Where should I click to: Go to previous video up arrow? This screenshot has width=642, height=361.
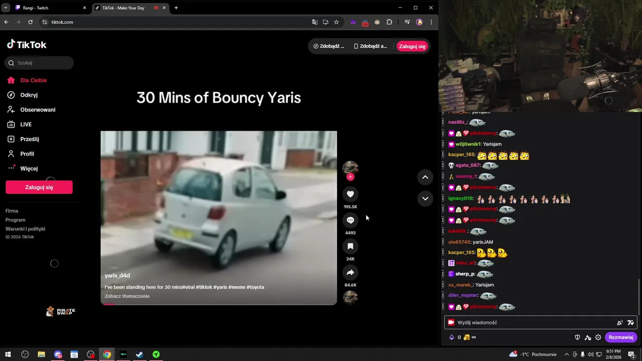[x=425, y=176]
